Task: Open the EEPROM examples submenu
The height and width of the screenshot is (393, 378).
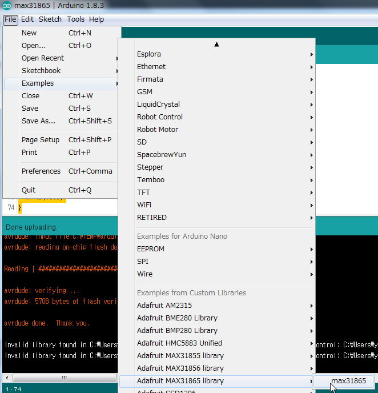Action: (217, 249)
